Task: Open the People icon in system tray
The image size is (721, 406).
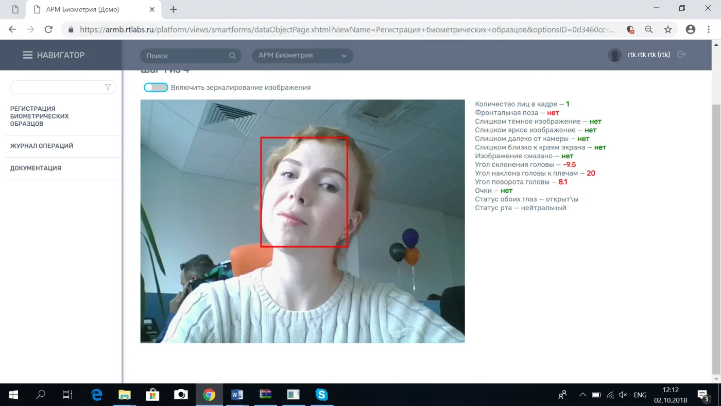Action: (x=562, y=395)
